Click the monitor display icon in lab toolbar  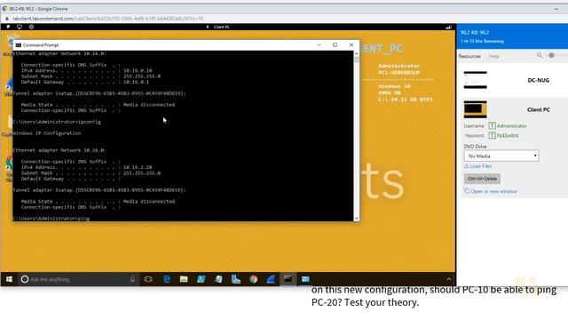20,27
